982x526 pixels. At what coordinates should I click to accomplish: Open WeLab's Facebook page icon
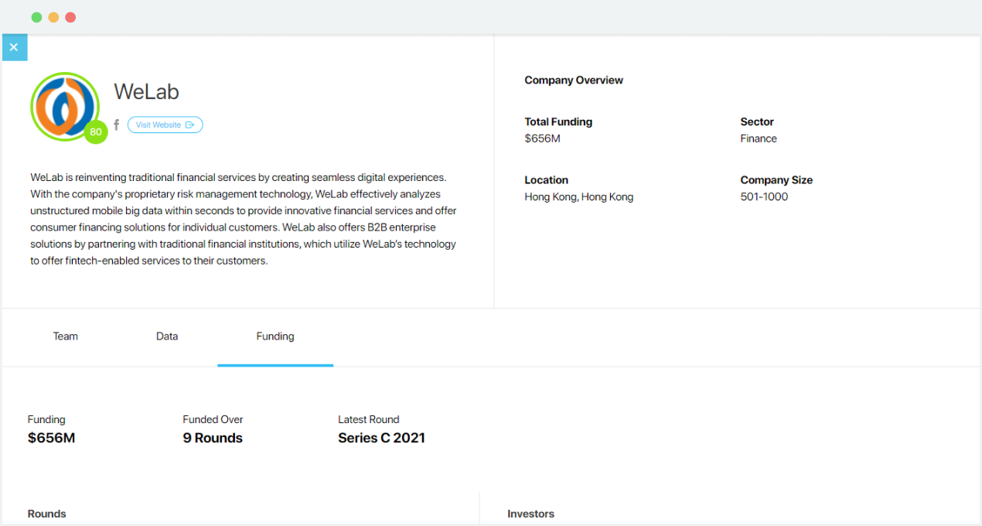117,125
